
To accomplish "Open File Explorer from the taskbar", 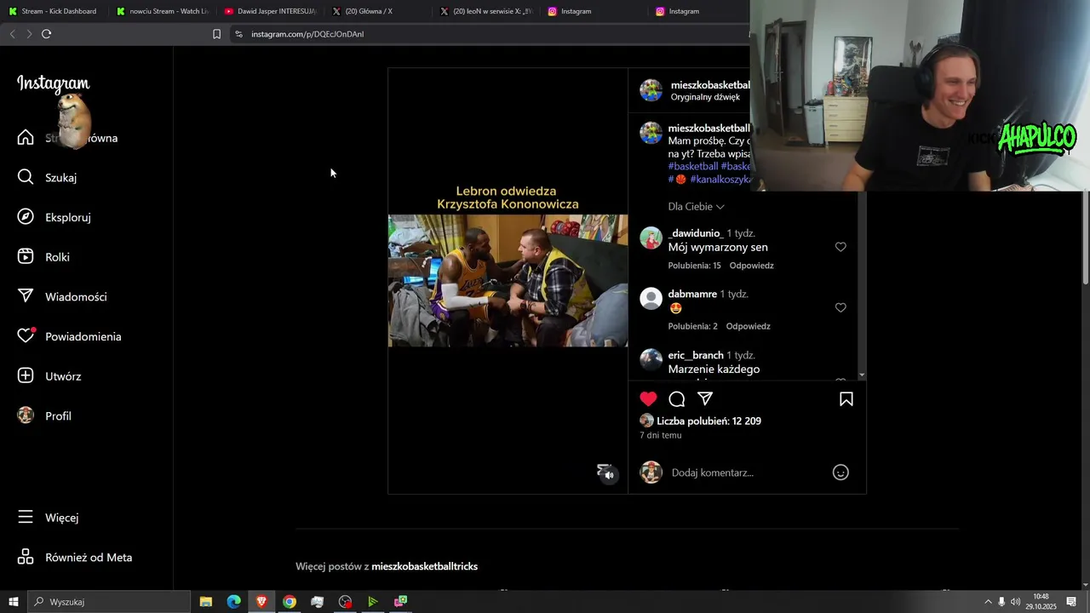I will [x=206, y=602].
